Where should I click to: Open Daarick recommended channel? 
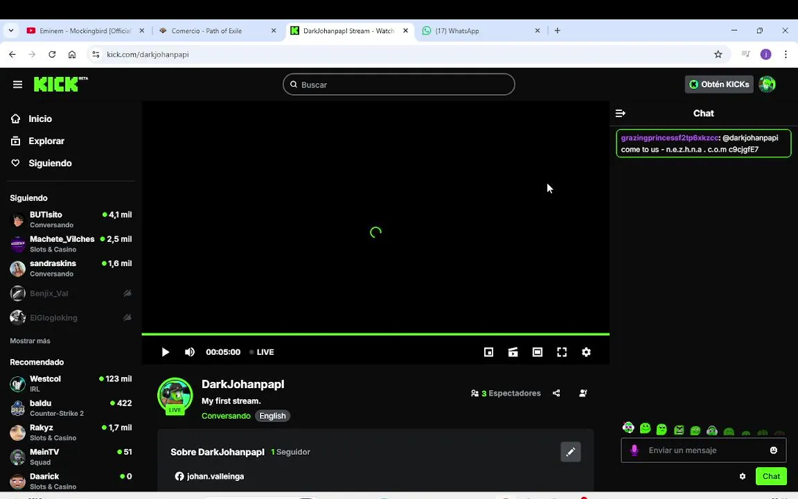point(71,481)
